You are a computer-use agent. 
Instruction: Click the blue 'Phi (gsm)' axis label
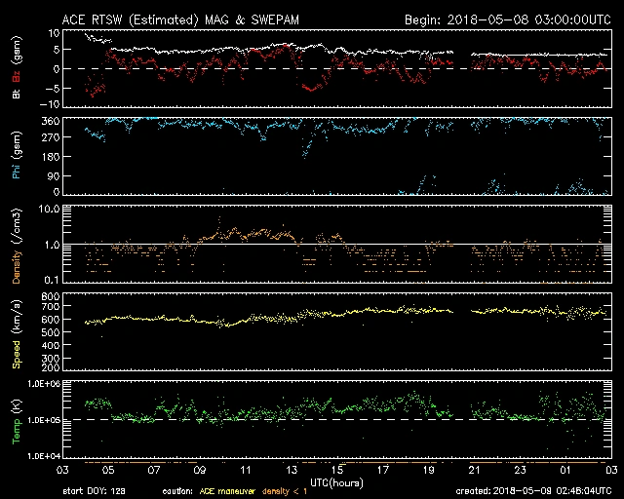tap(15, 156)
